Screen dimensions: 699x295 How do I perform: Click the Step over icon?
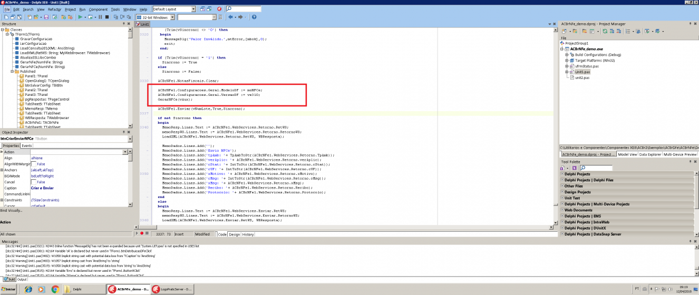pos(122,17)
